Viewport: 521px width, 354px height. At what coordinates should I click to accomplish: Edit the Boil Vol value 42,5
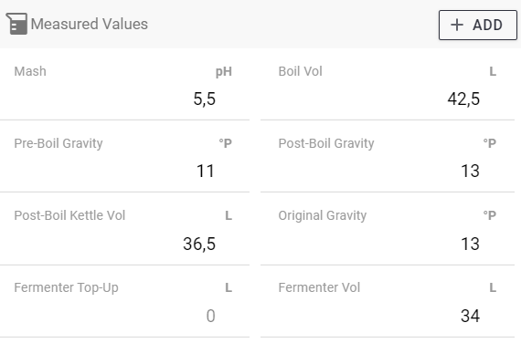[463, 99]
